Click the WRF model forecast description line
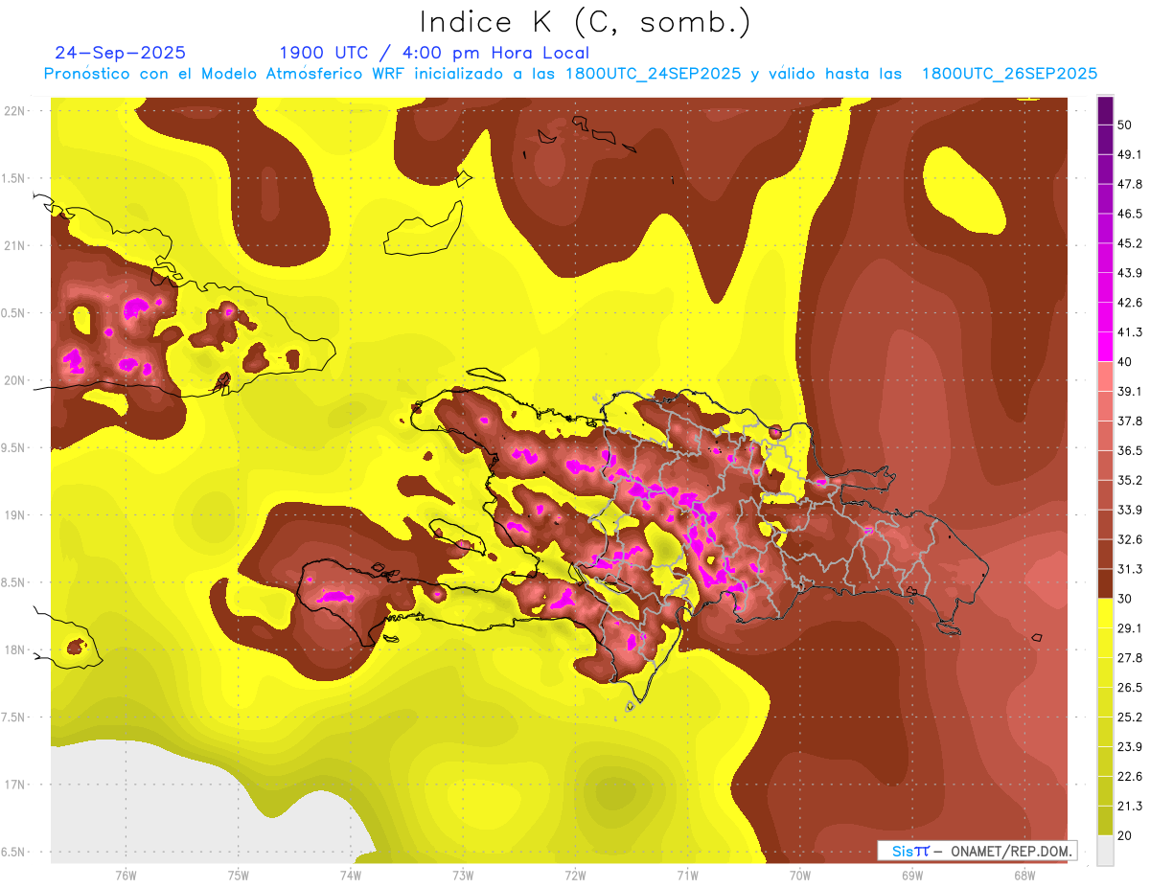Viewport: 1150px width, 888px height. 570,74
